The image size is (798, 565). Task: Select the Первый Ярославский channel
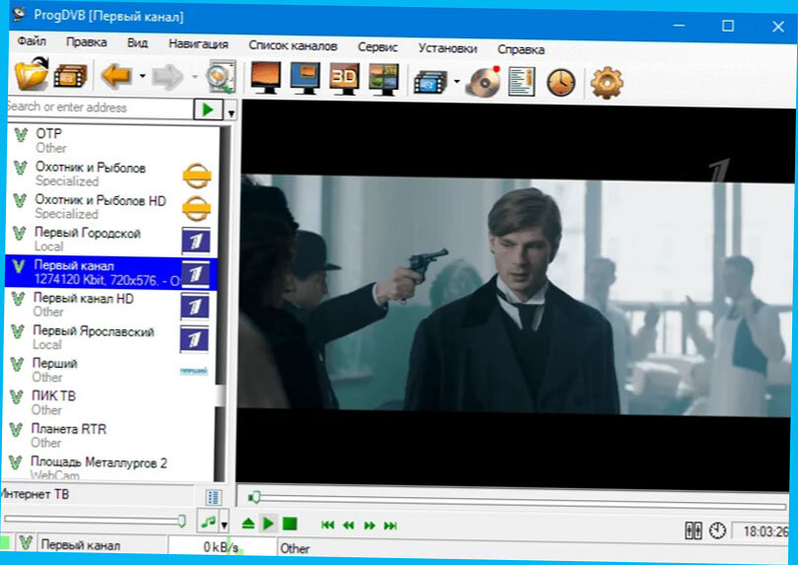110,337
